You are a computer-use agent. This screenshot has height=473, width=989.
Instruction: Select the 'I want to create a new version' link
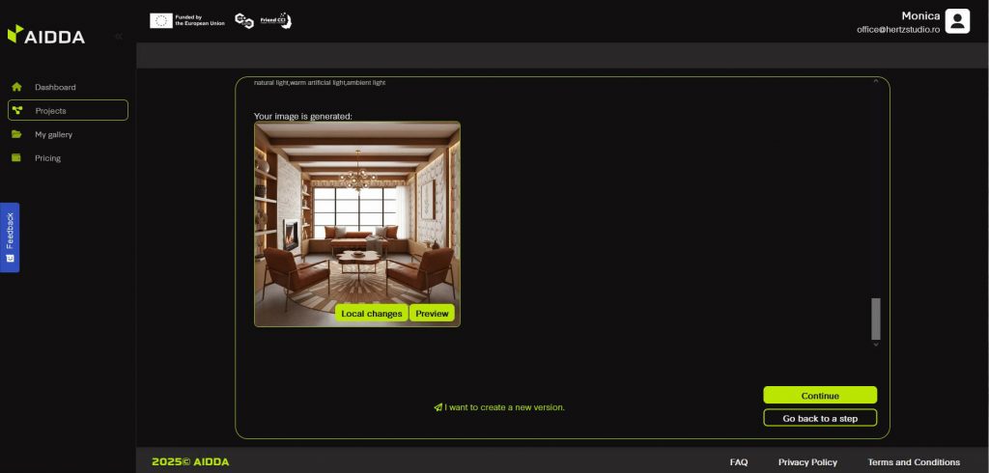point(504,407)
